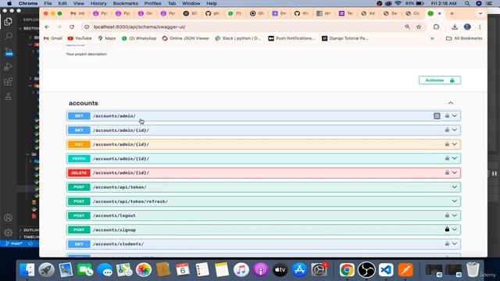Expand GET /accounts/admin/ chevron

tap(455, 116)
